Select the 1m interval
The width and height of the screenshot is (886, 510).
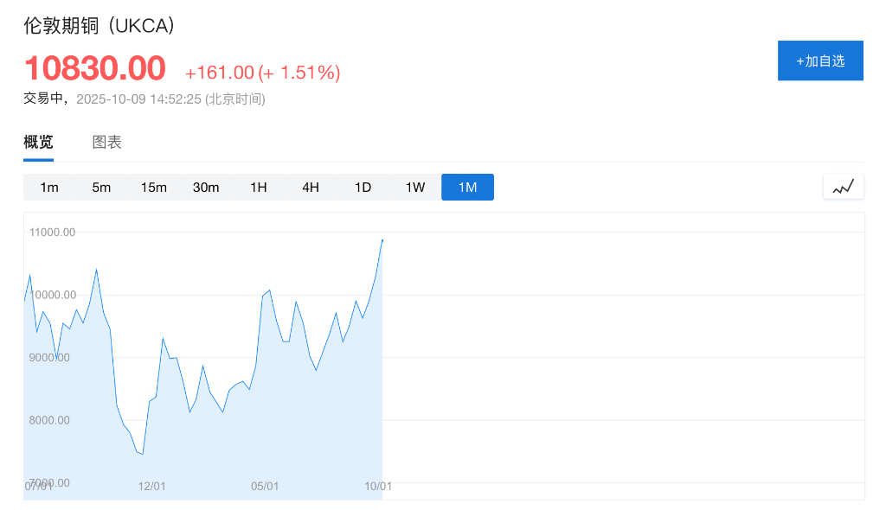point(49,188)
